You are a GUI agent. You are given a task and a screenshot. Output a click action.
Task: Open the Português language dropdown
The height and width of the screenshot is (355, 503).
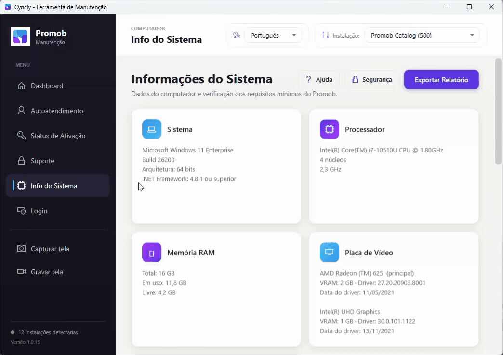273,35
